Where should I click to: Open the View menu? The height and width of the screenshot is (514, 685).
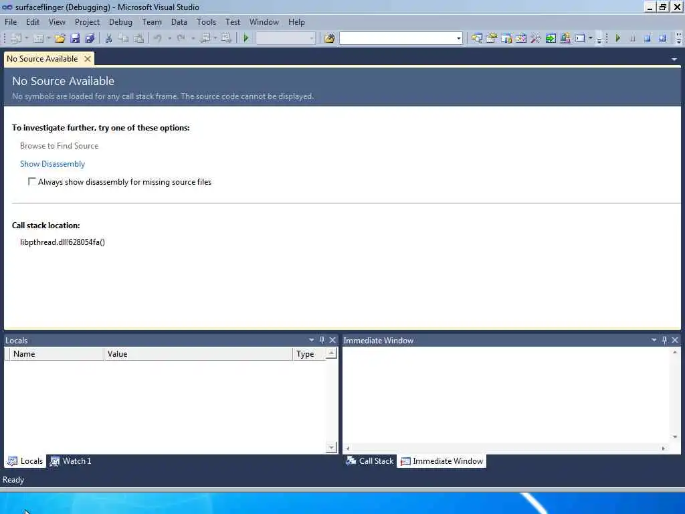coord(57,22)
